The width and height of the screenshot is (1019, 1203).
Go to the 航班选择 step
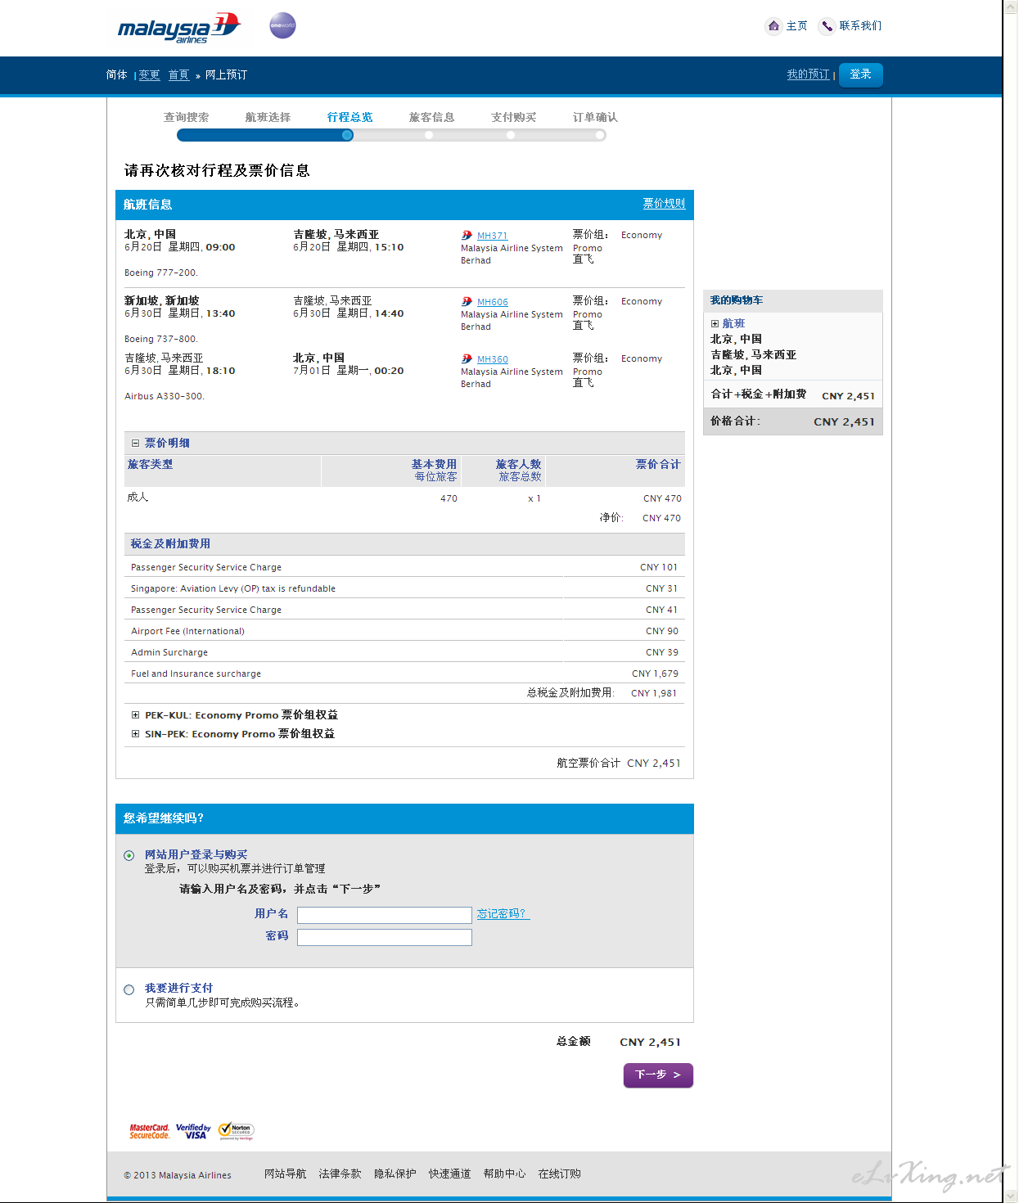[x=268, y=117]
